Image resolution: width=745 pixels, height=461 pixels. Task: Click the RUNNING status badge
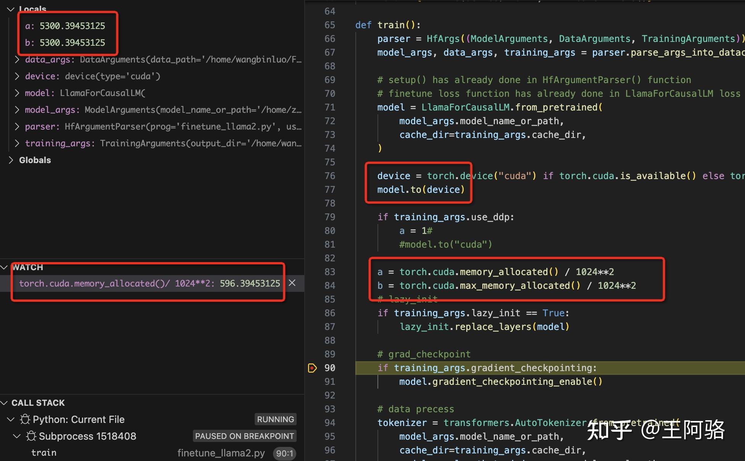coord(275,419)
